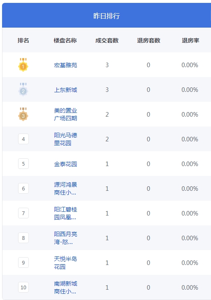The image size is (211, 300).
Task: Select the rank 7 number badge
Action: pyautogui.click(x=23, y=213)
